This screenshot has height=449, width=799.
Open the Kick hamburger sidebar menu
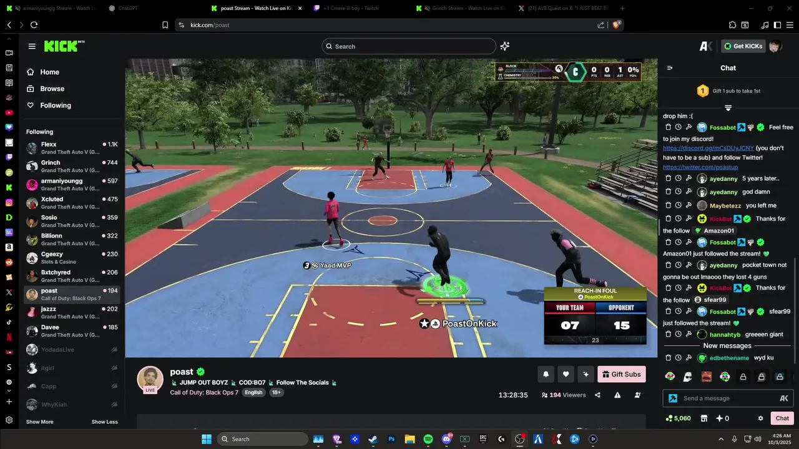[32, 46]
